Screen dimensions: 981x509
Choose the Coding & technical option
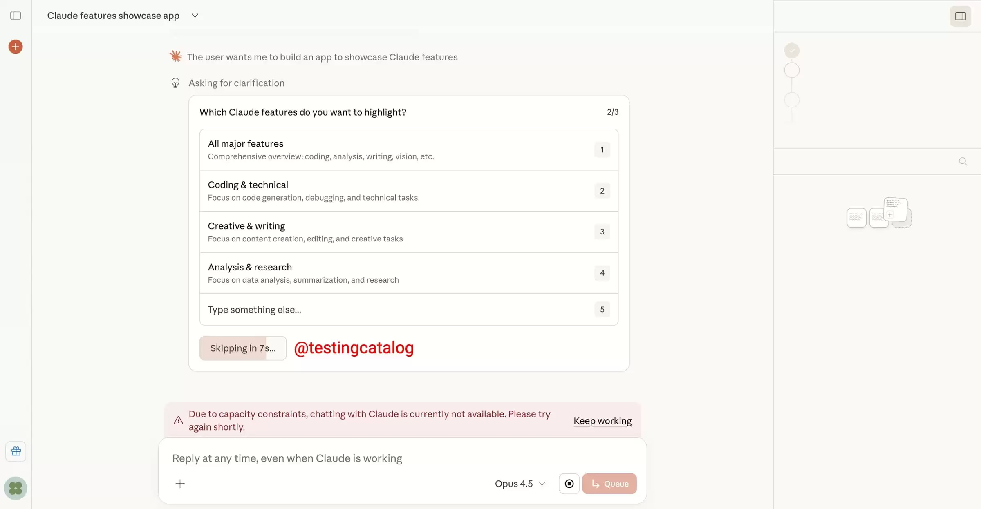coord(409,191)
